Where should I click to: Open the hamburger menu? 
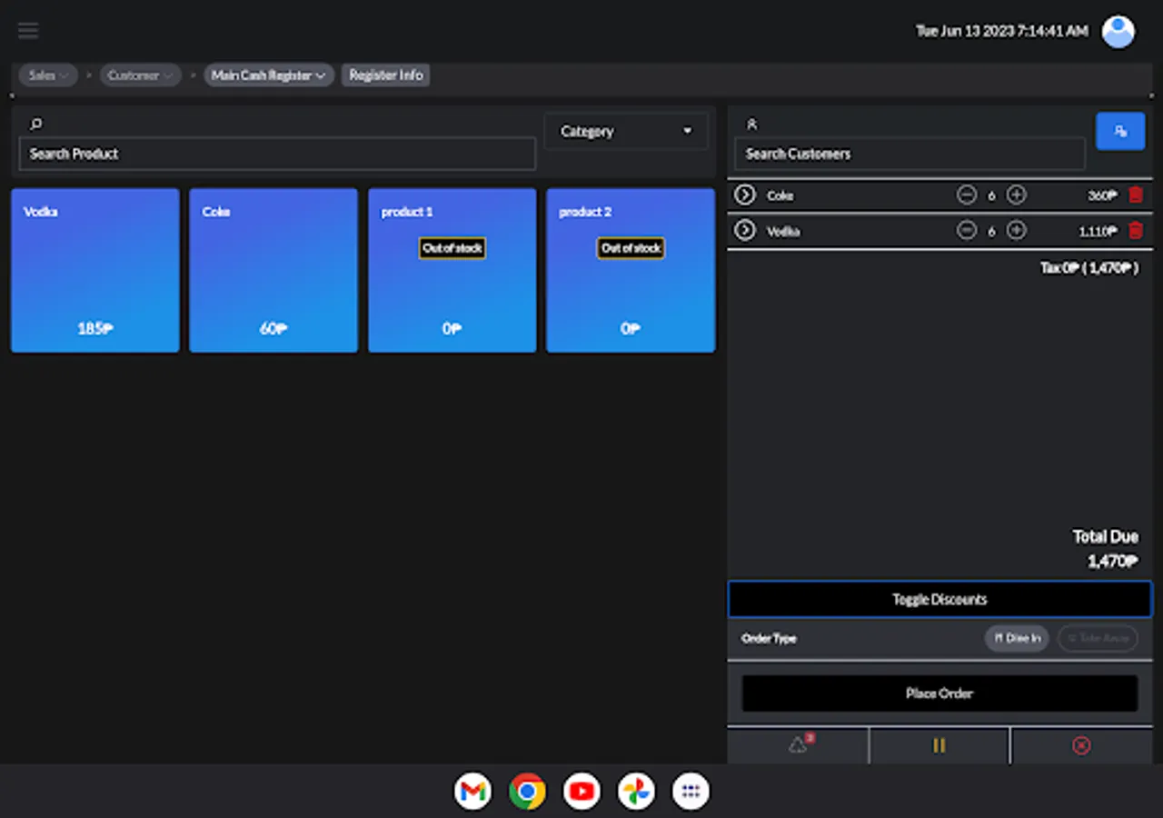28,31
